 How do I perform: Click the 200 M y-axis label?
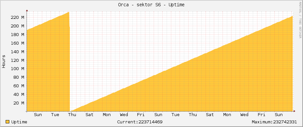tap(18, 26)
